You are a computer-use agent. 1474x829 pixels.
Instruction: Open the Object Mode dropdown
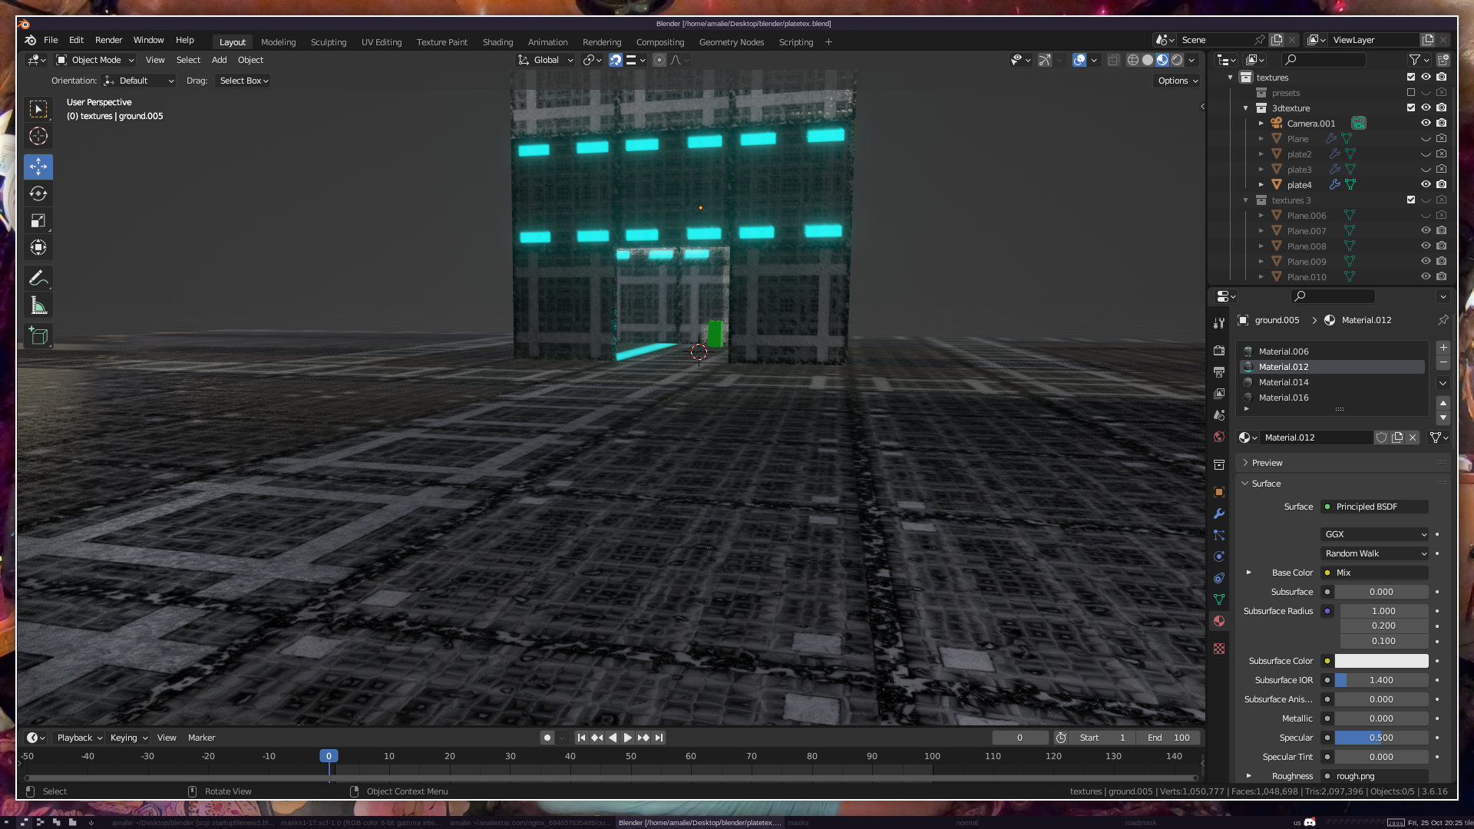[95, 60]
